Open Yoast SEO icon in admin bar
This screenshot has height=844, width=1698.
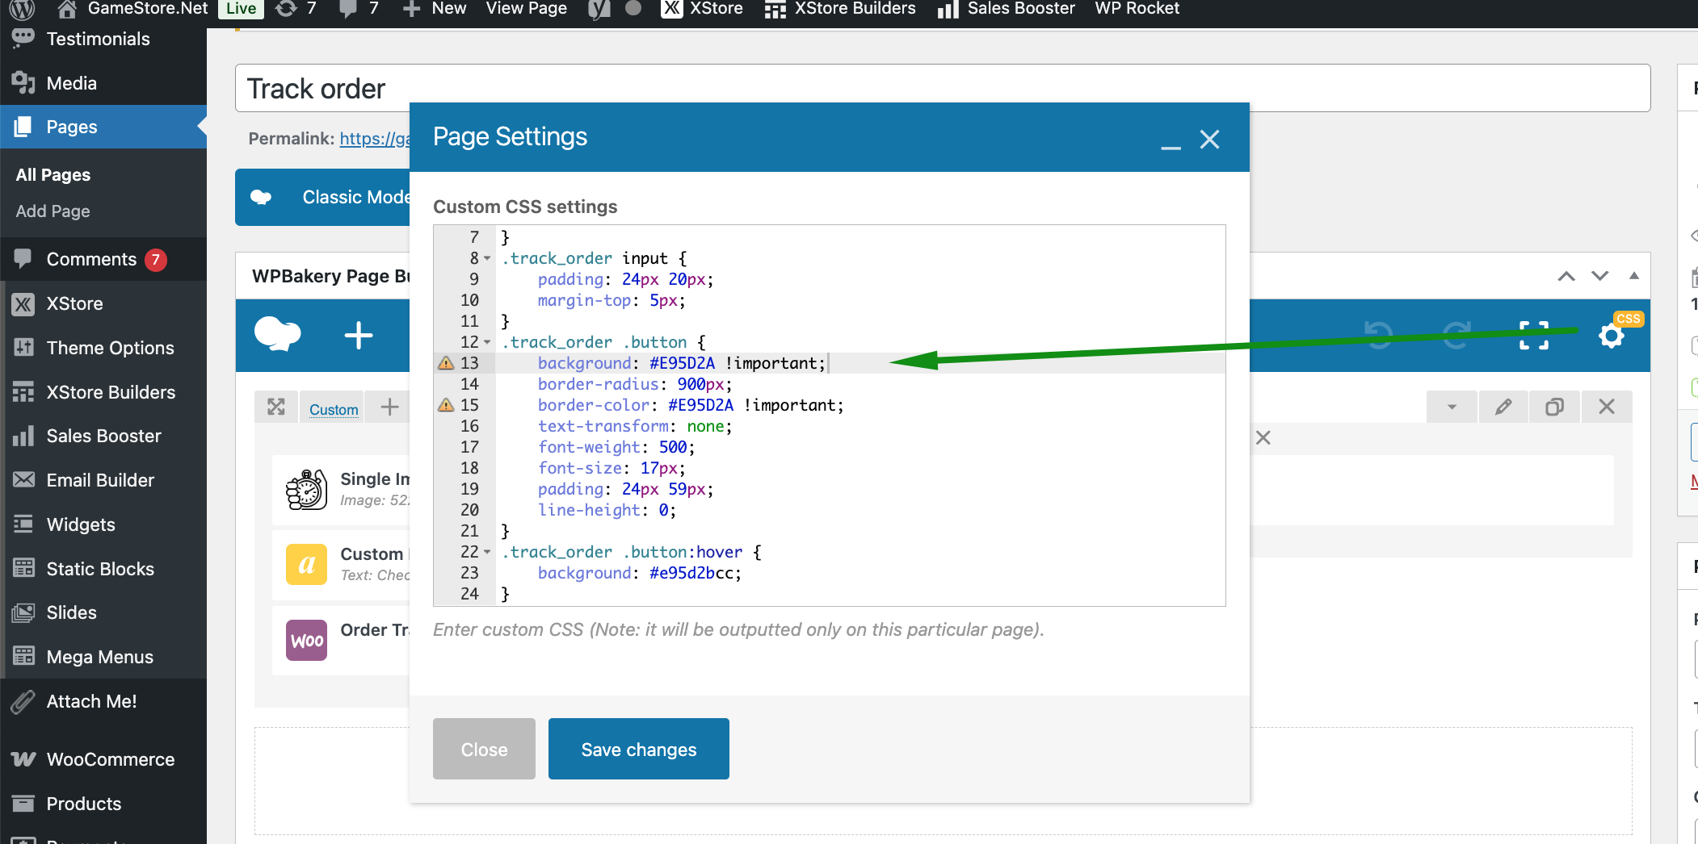(x=599, y=9)
